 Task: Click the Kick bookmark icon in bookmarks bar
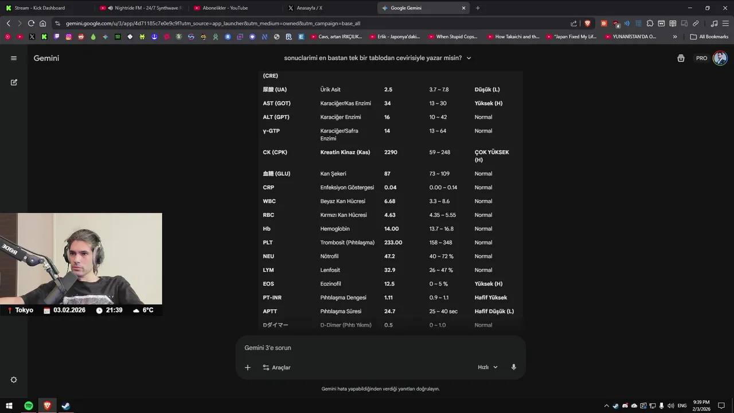pos(44,37)
